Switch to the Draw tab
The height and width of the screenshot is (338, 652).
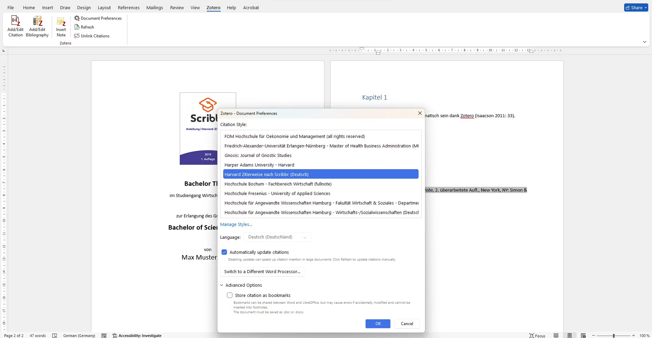point(65,7)
